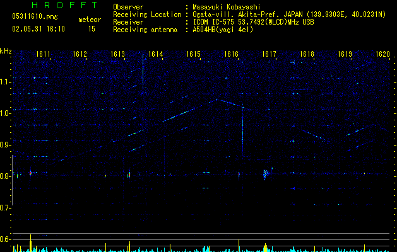Click the red meteor echo just after 1613
397x252 pixels.
point(129,175)
